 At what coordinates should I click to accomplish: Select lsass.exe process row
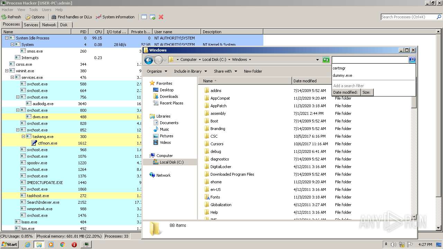[71, 222]
